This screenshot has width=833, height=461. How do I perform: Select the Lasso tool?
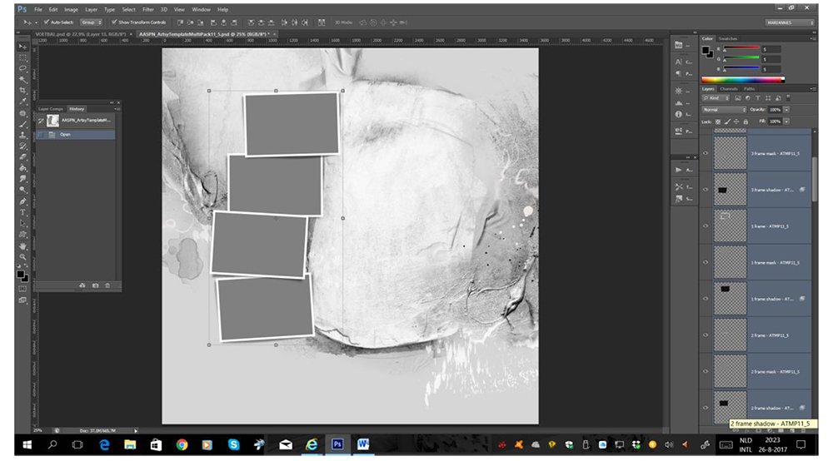click(22, 68)
